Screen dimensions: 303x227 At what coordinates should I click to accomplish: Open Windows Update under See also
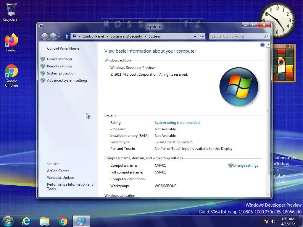tap(60, 178)
